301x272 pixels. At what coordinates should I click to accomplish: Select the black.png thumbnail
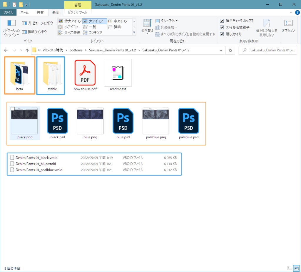[x=25, y=121]
